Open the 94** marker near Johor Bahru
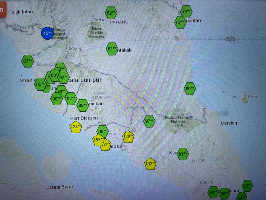This screenshot has width=266, height=200. [213, 192]
